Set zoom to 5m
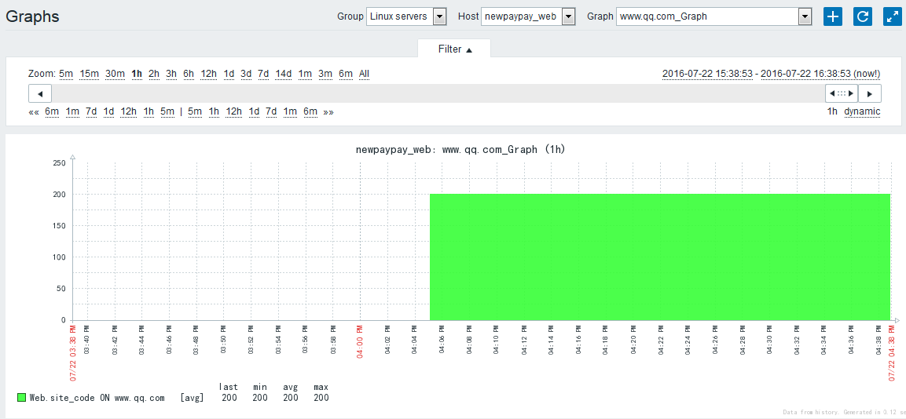Viewport: 906px width, 419px height. tap(67, 74)
